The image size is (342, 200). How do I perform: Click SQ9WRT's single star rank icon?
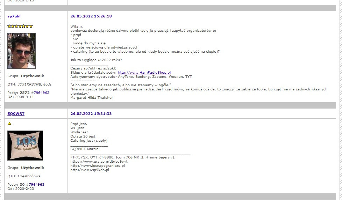(9, 124)
